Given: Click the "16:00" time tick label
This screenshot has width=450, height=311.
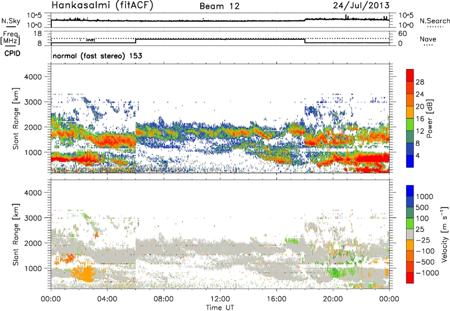Looking at the screenshot, I should 276,299.
